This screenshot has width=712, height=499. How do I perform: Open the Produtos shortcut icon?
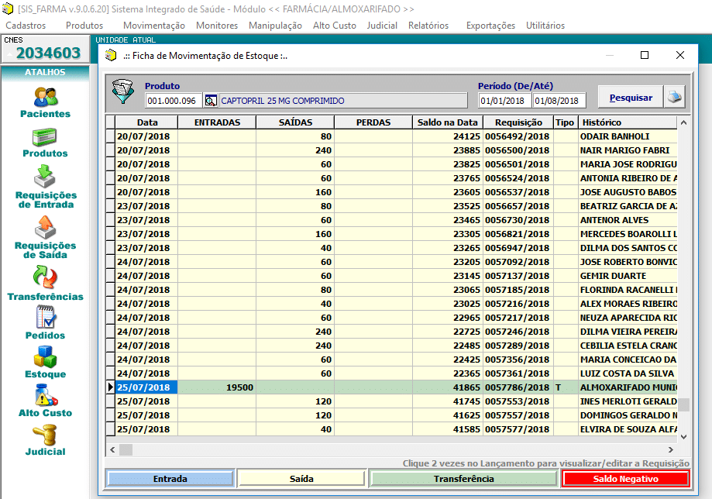point(45,139)
